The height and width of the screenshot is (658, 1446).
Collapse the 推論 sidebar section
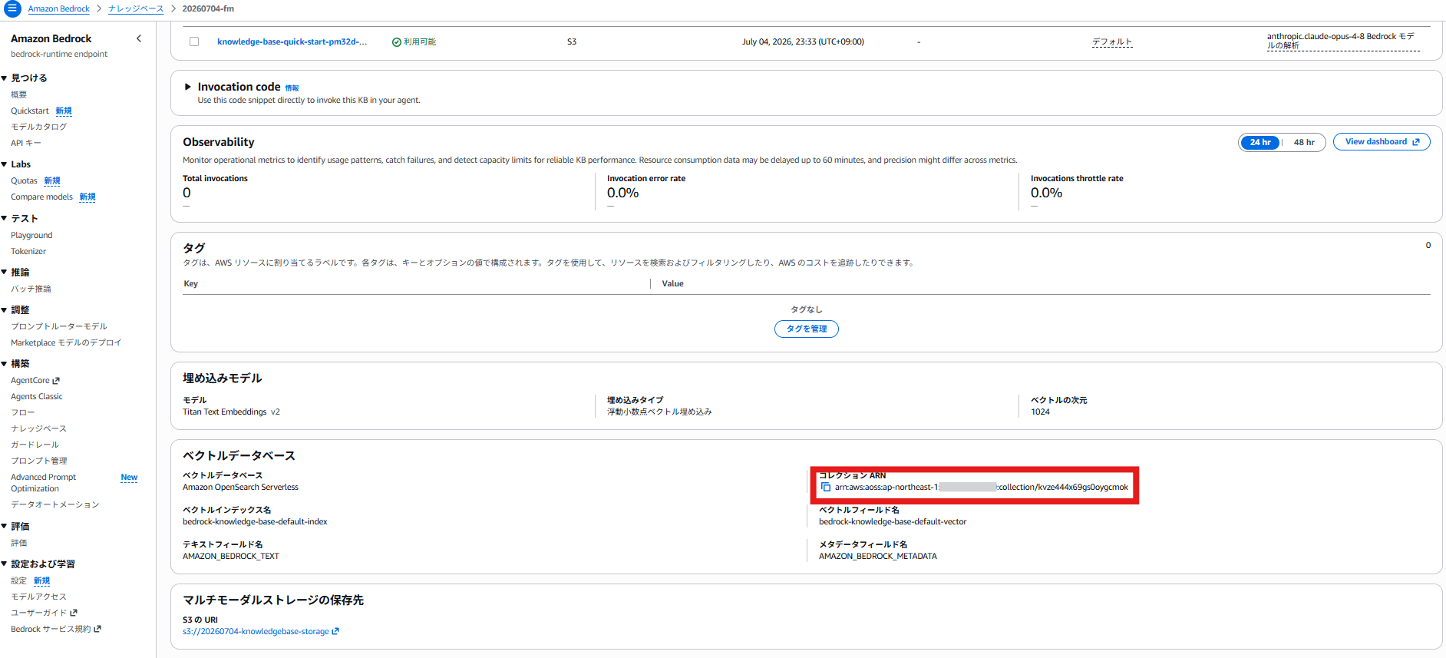[5, 273]
